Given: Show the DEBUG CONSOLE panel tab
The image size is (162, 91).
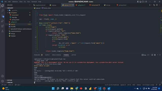Looking at the screenshot, I should [56, 55].
